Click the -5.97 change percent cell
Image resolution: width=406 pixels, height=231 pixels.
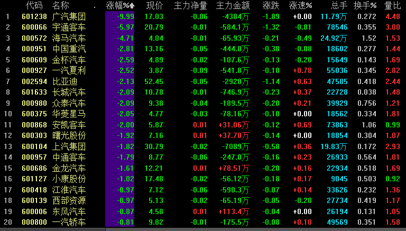[126, 27]
